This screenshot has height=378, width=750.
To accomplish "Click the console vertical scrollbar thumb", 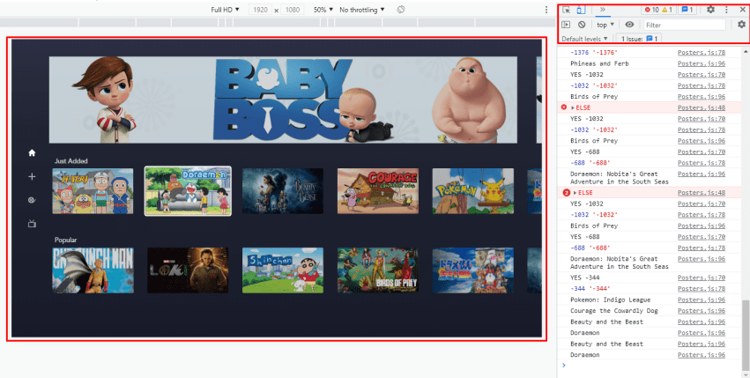I will [746, 335].
